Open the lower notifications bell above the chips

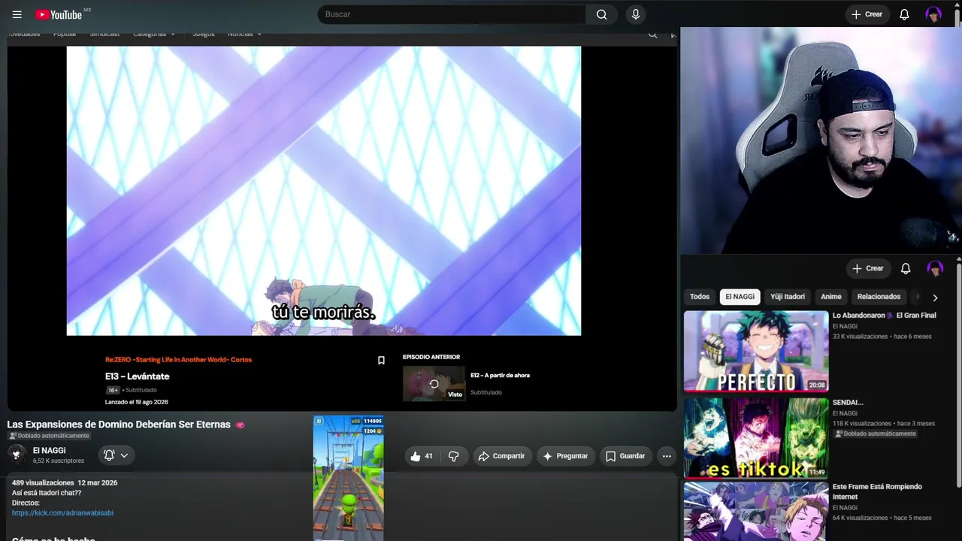[x=906, y=268]
